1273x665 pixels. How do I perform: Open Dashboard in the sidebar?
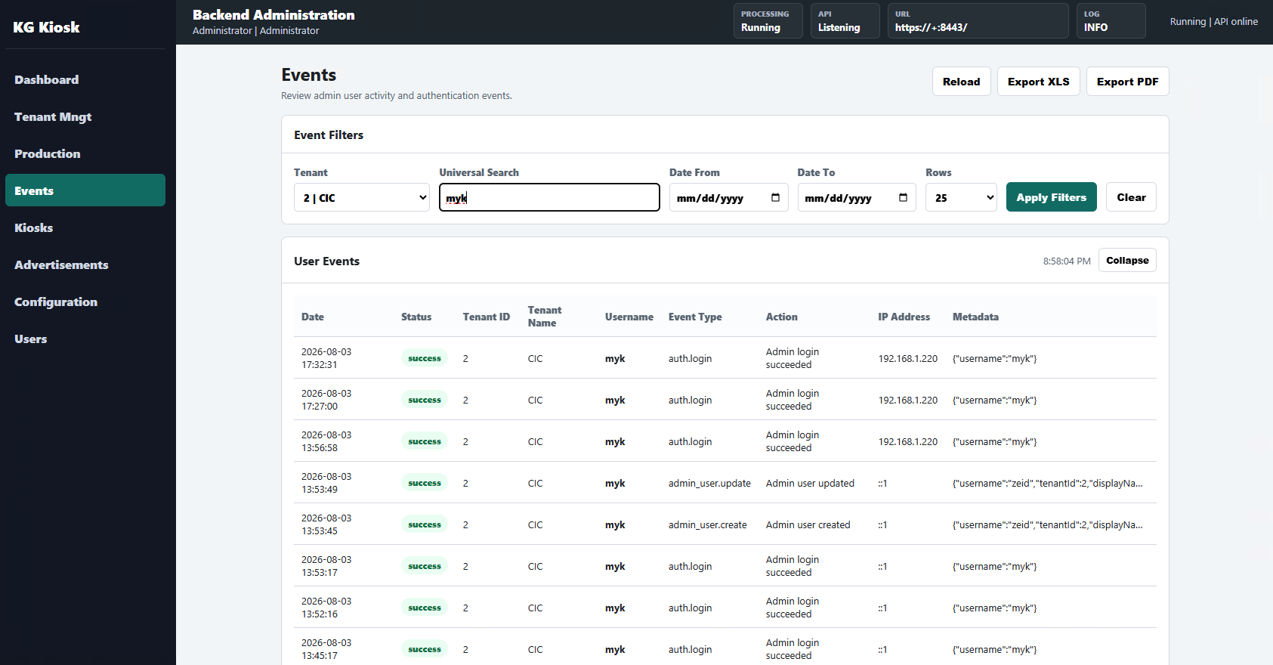(x=85, y=79)
